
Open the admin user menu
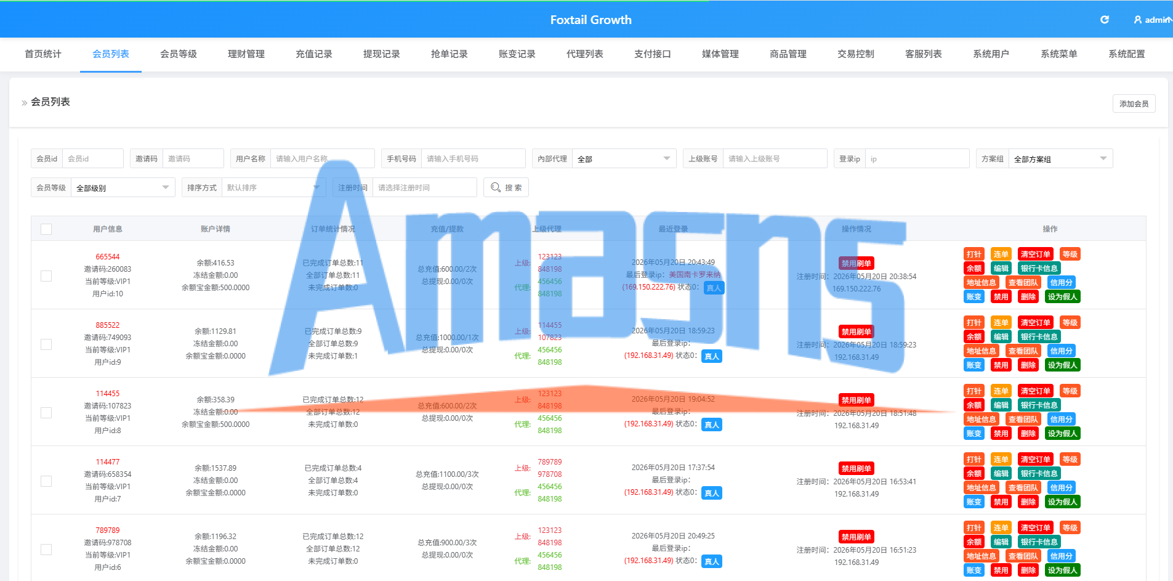coord(1152,20)
